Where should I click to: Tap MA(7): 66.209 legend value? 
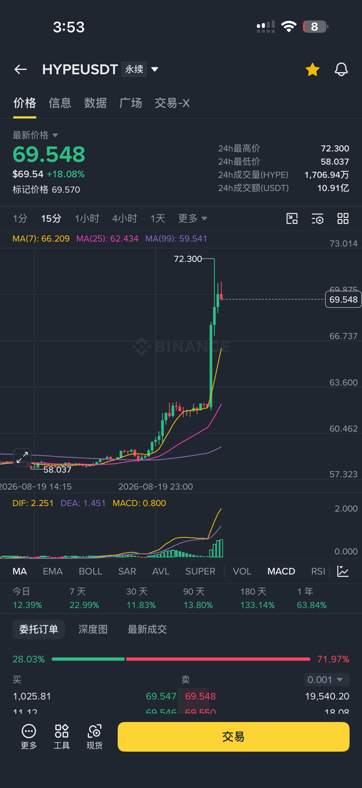pyautogui.click(x=41, y=239)
